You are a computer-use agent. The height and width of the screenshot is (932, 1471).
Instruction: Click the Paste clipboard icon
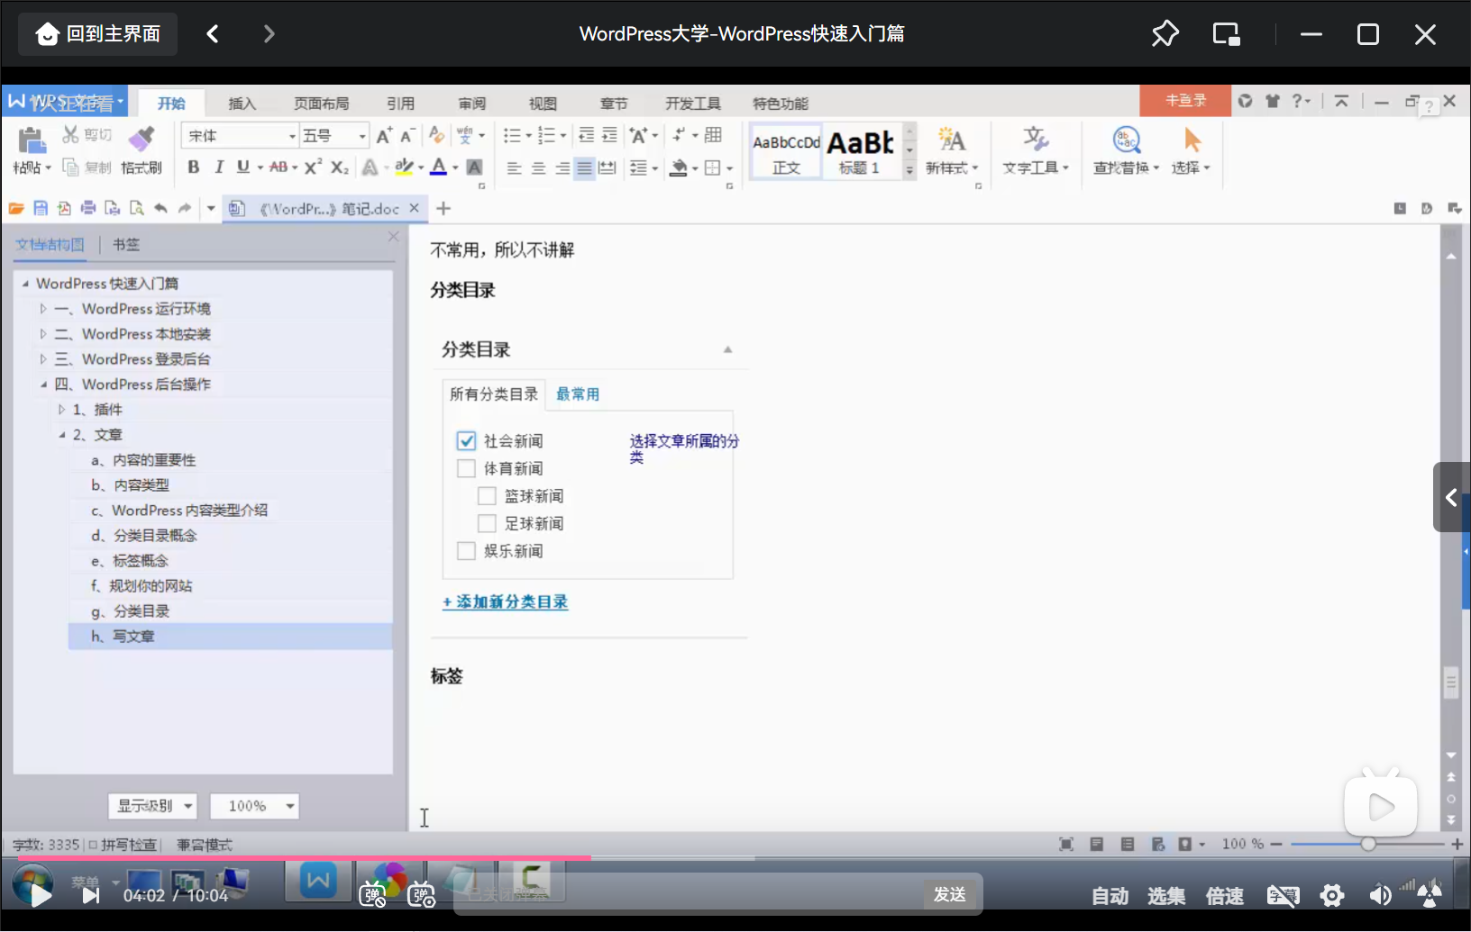[x=32, y=140]
